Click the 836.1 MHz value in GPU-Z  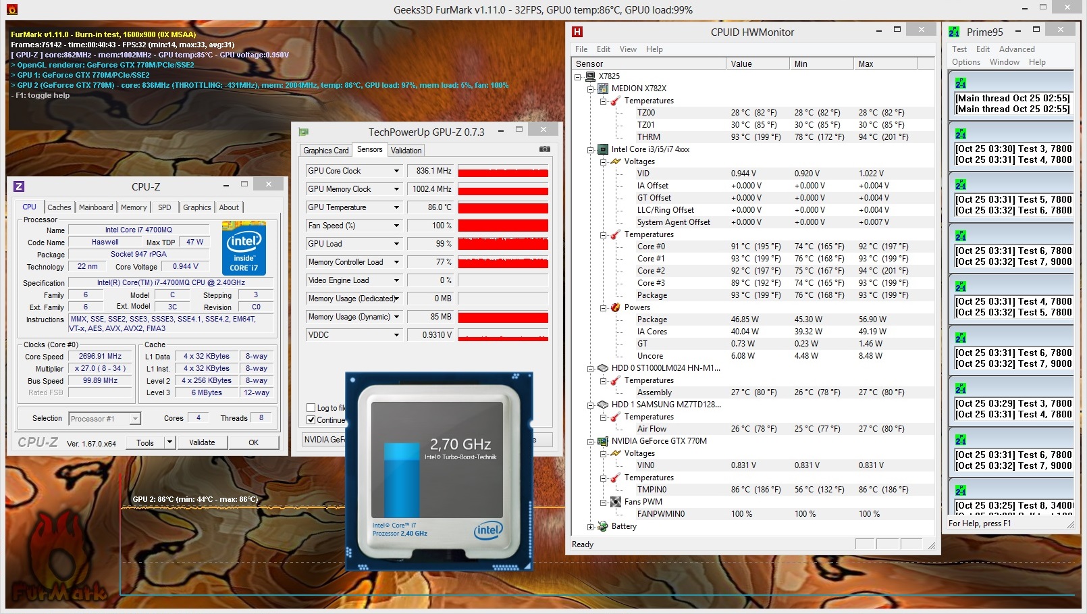pyautogui.click(x=431, y=171)
